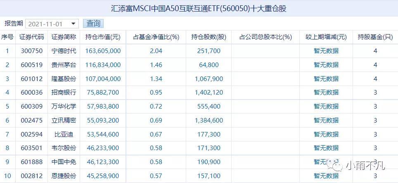Click stock code 600519

(32, 65)
